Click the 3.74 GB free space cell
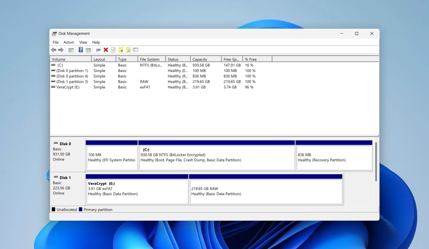Viewport: 429px width, 249px height. pyautogui.click(x=230, y=87)
